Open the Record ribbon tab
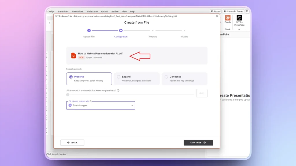 point(104,12)
